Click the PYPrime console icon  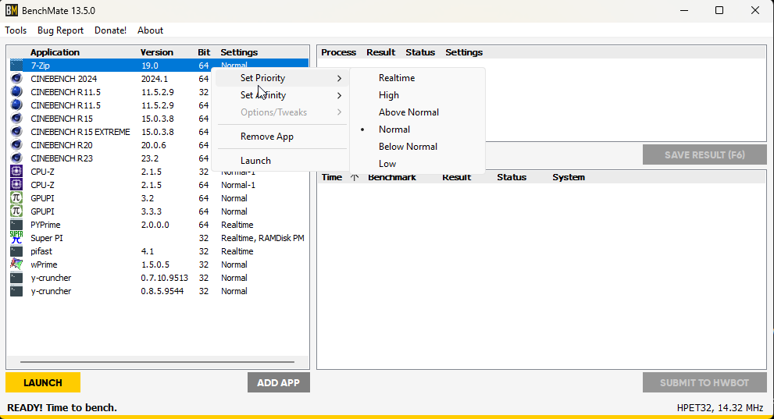tap(16, 225)
